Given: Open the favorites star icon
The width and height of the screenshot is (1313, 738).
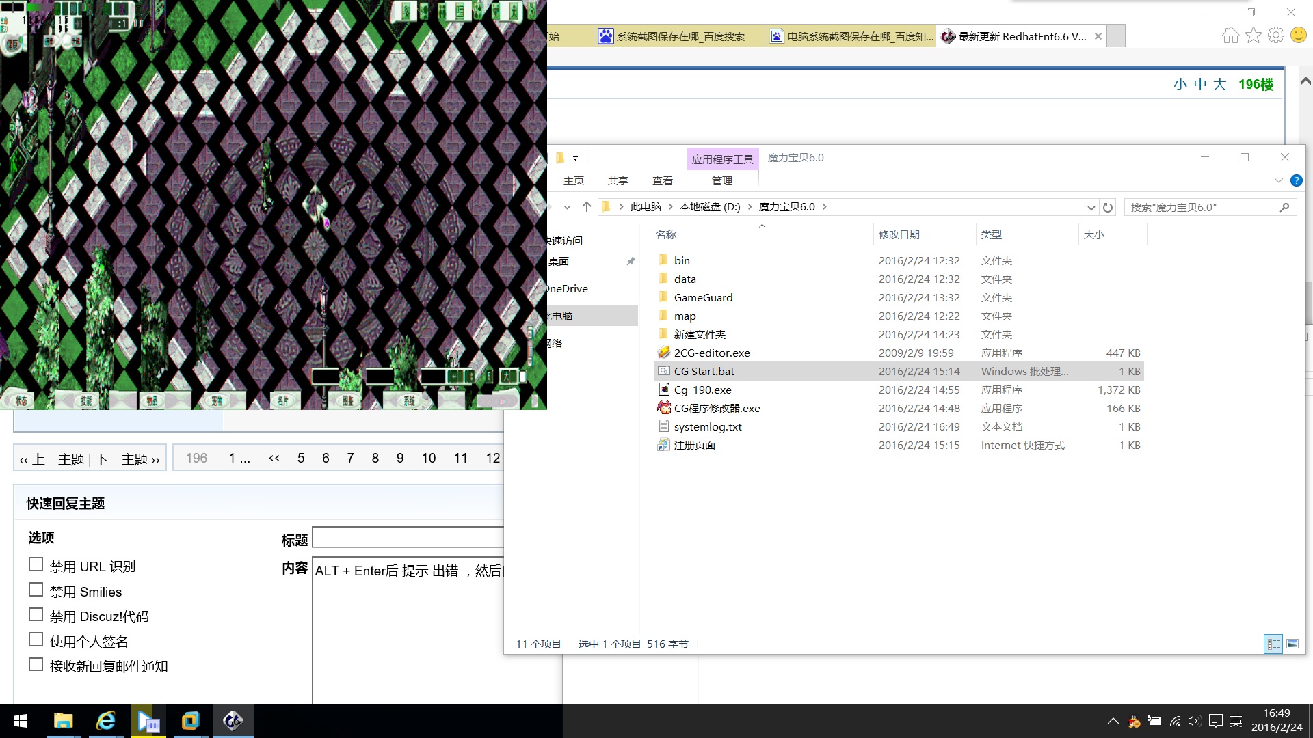Looking at the screenshot, I should (x=1253, y=36).
